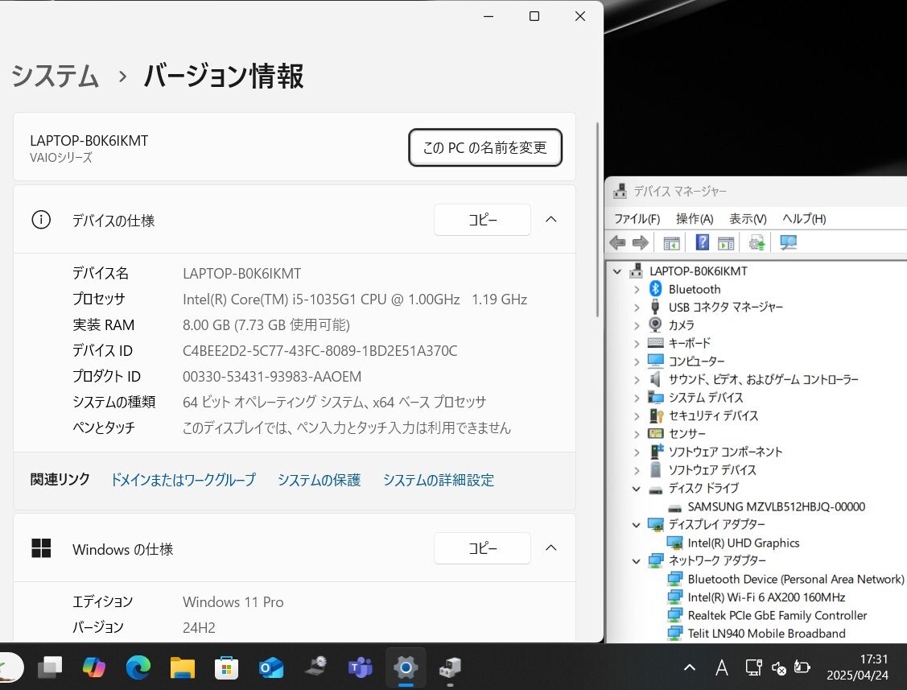
Task: Show hidden tray icons with the chevron
Action: pos(690,667)
